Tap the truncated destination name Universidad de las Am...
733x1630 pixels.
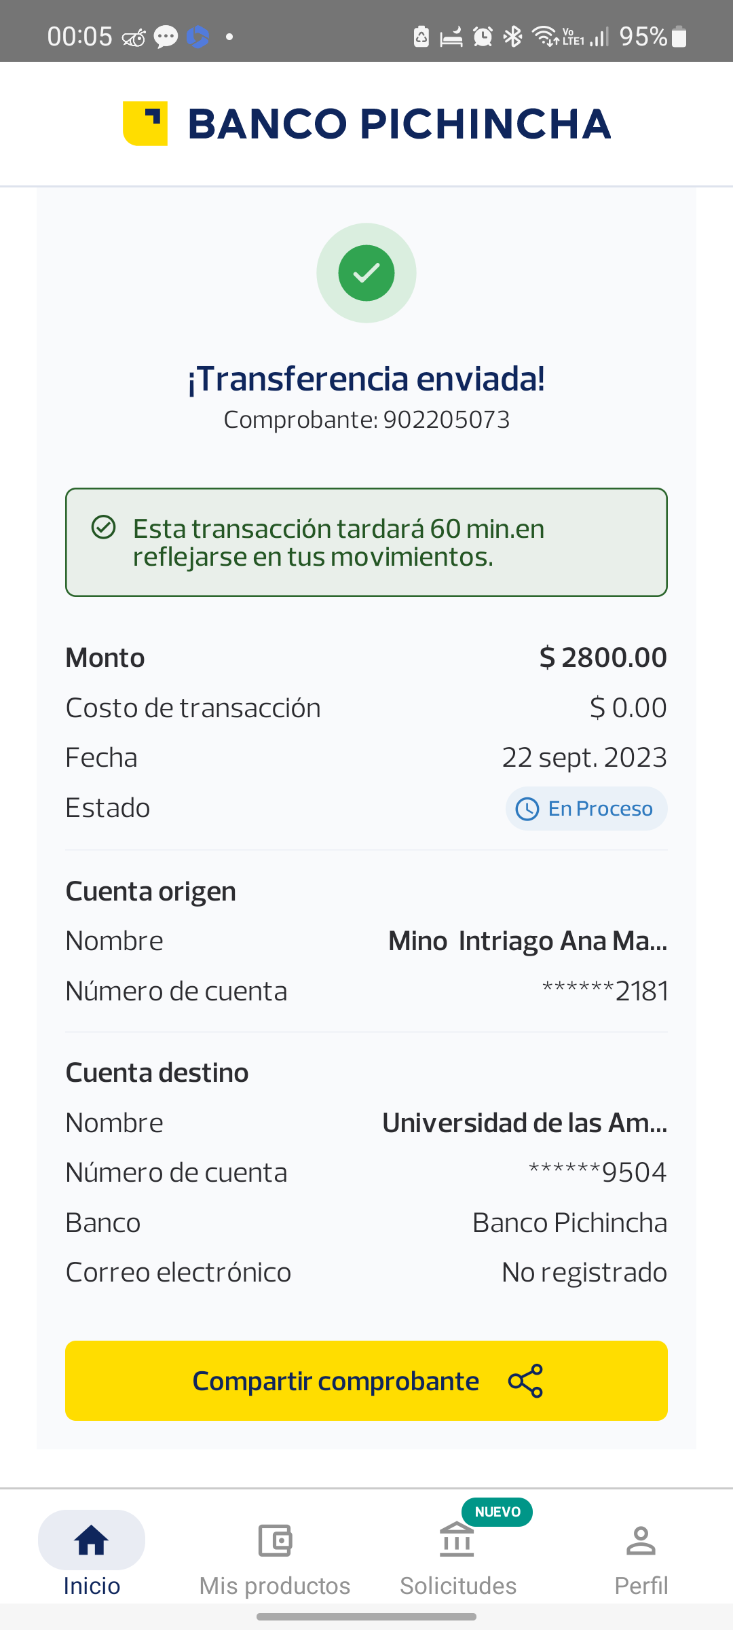click(525, 1123)
